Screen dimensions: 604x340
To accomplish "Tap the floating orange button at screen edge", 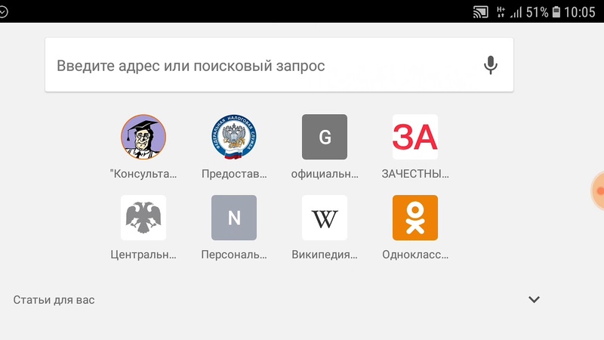I will pyautogui.click(x=598, y=191).
